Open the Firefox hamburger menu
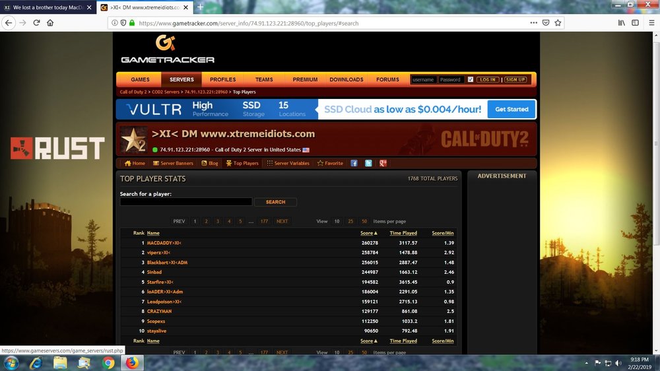The width and height of the screenshot is (660, 371). pyautogui.click(x=634, y=22)
